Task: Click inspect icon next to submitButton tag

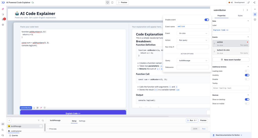Action: 34,108
